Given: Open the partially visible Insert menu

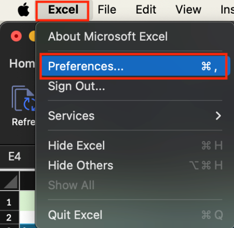Looking at the screenshot, I should tap(227, 10).
